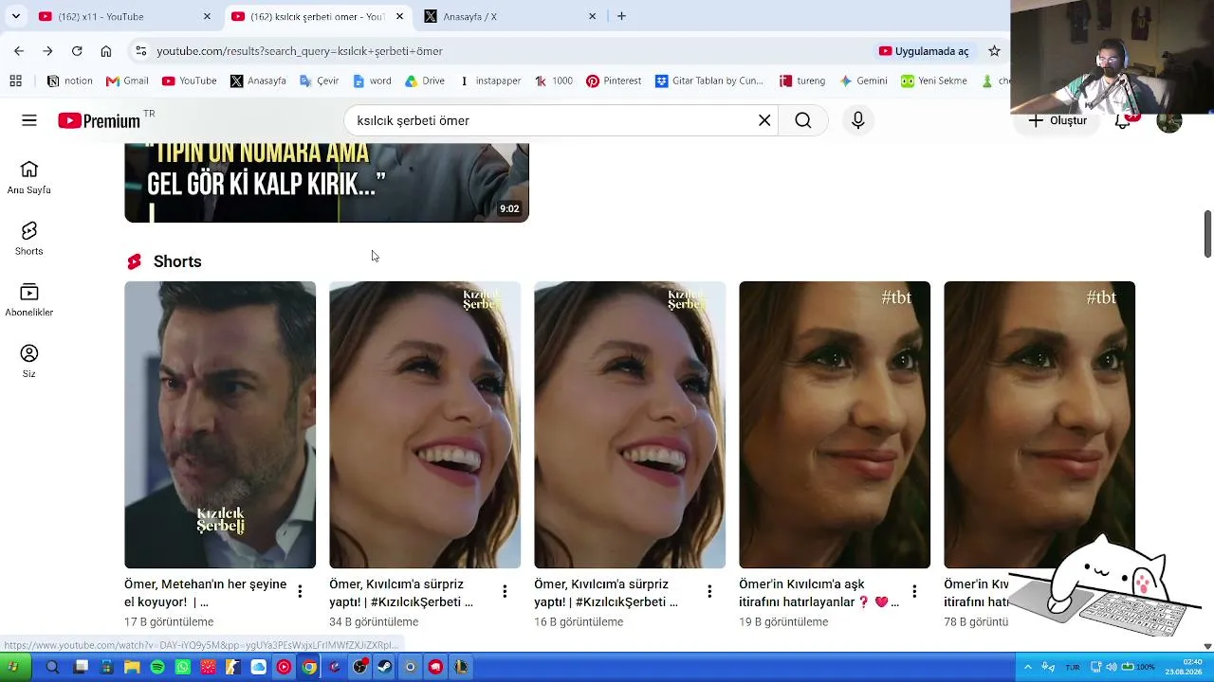The width and height of the screenshot is (1214, 682).
Task: Open YouTube Music from the taskbar
Action: [284, 667]
